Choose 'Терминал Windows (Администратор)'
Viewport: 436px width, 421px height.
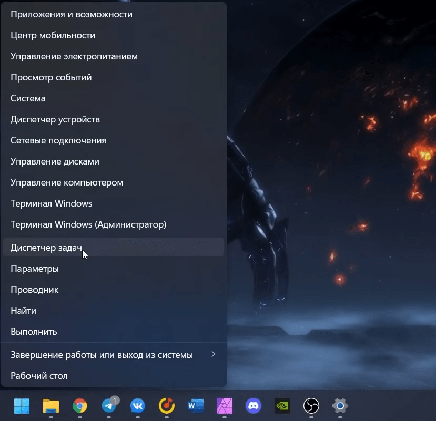(x=88, y=224)
